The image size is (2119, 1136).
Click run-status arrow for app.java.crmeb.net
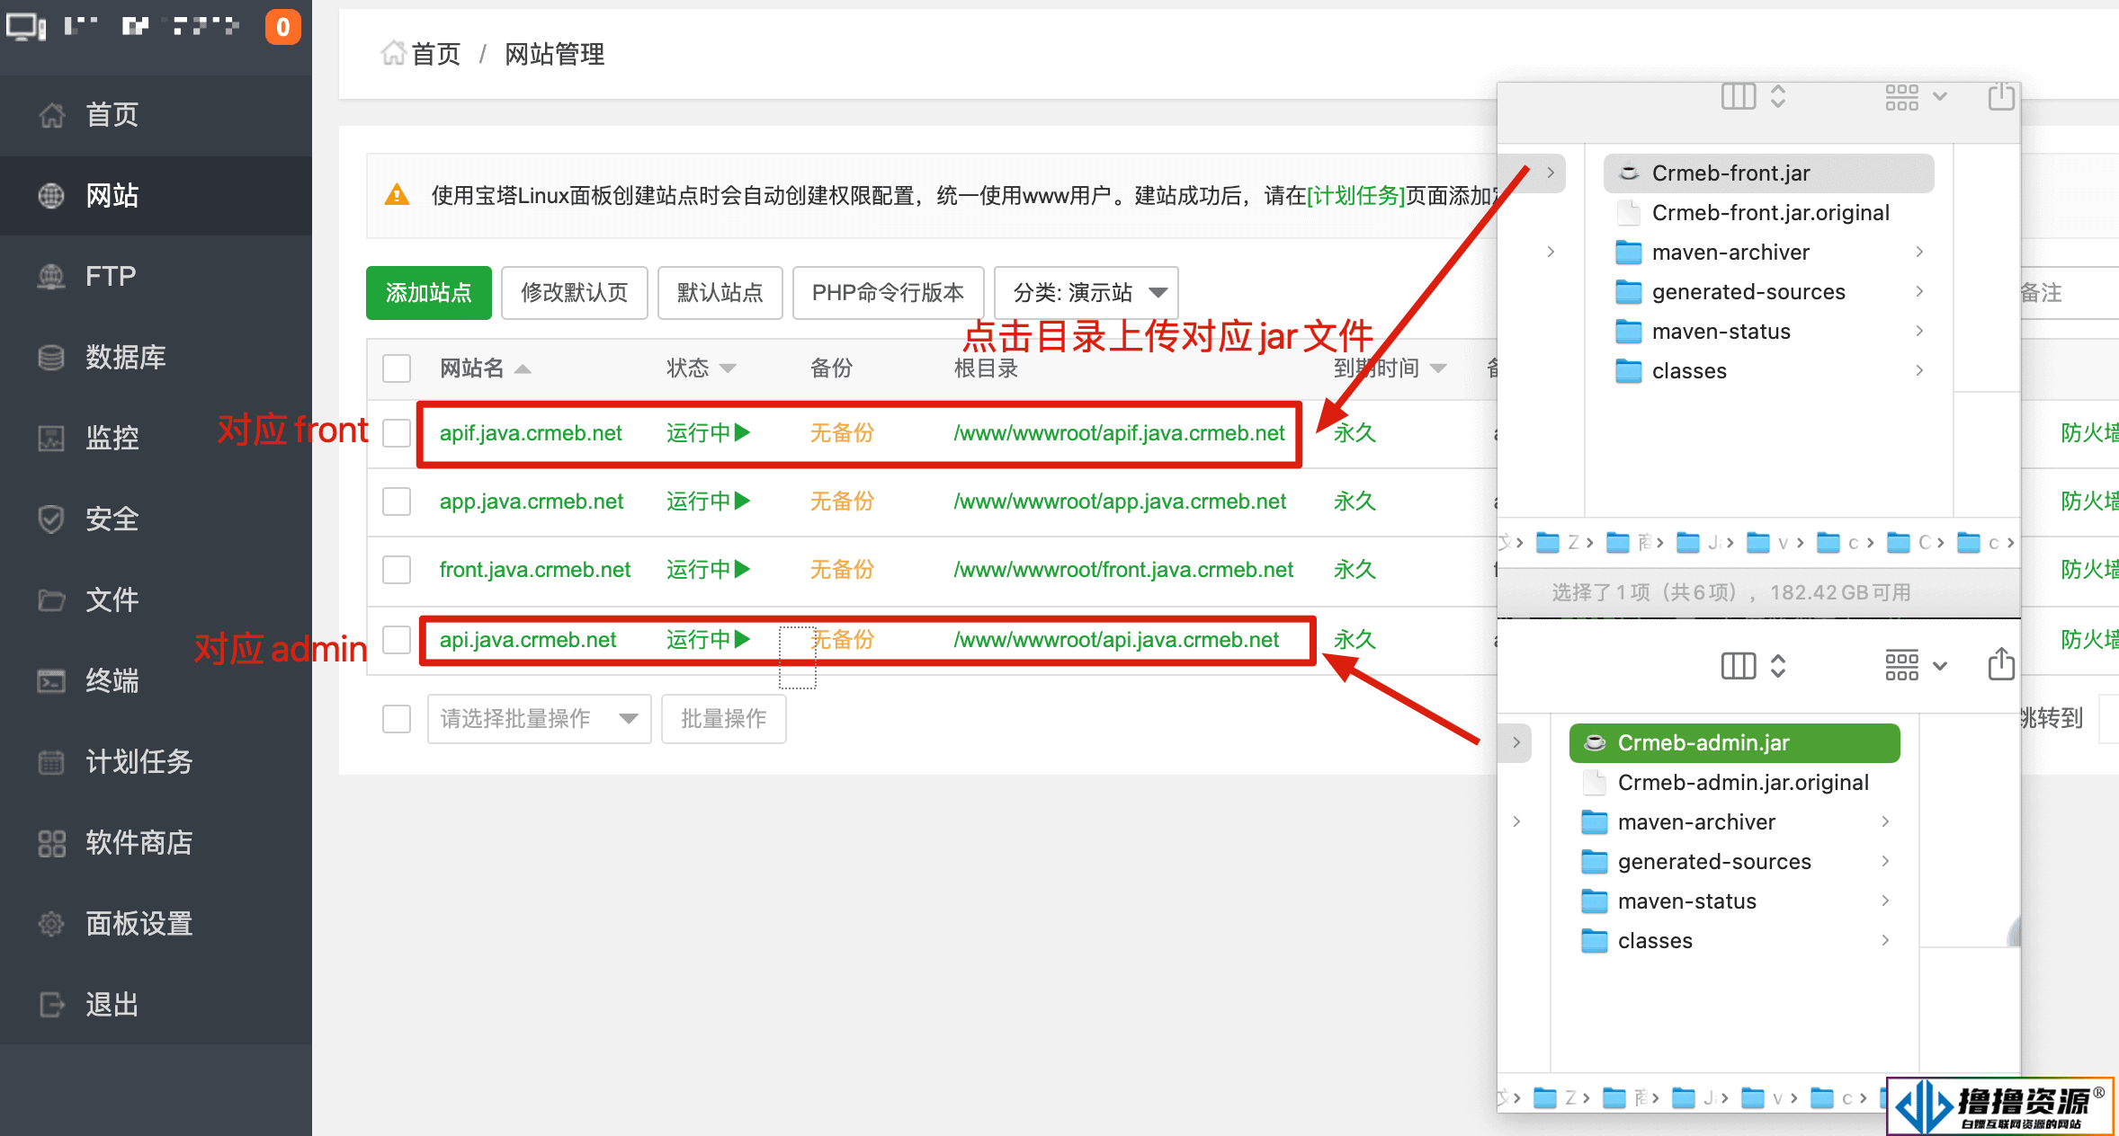(x=743, y=501)
